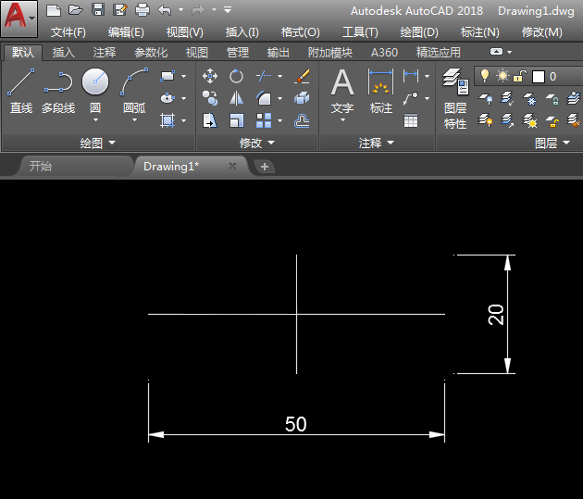
Task: Click the Circle (圆) tool icon
Action: click(95, 83)
